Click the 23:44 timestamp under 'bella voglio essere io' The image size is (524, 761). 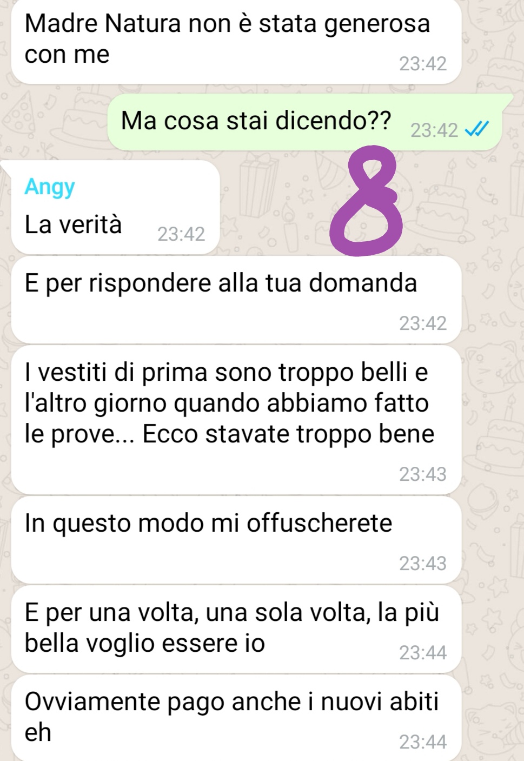click(423, 653)
